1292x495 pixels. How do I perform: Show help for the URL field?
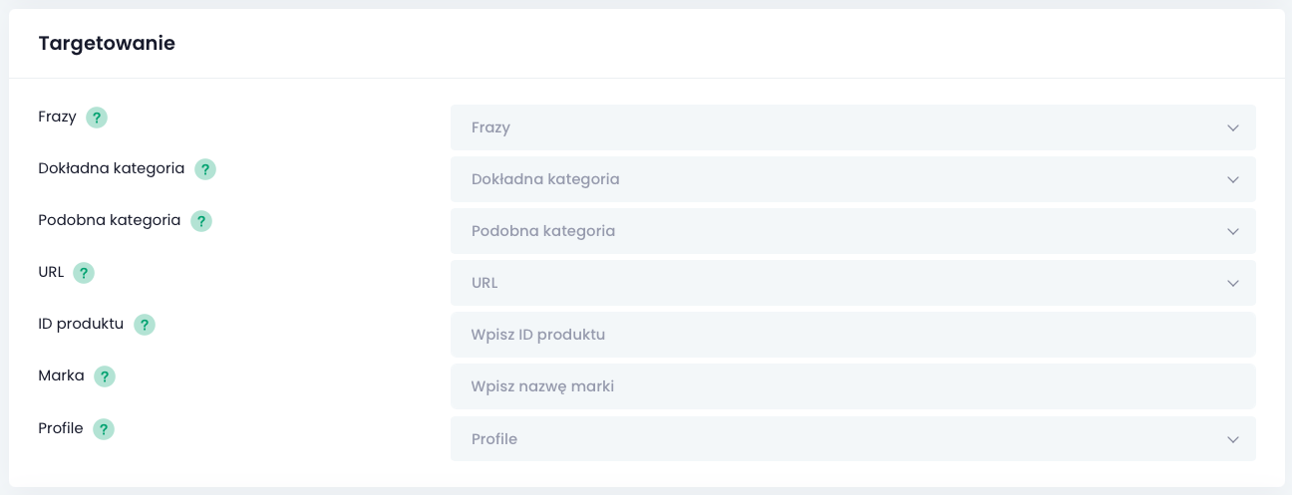(84, 273)
